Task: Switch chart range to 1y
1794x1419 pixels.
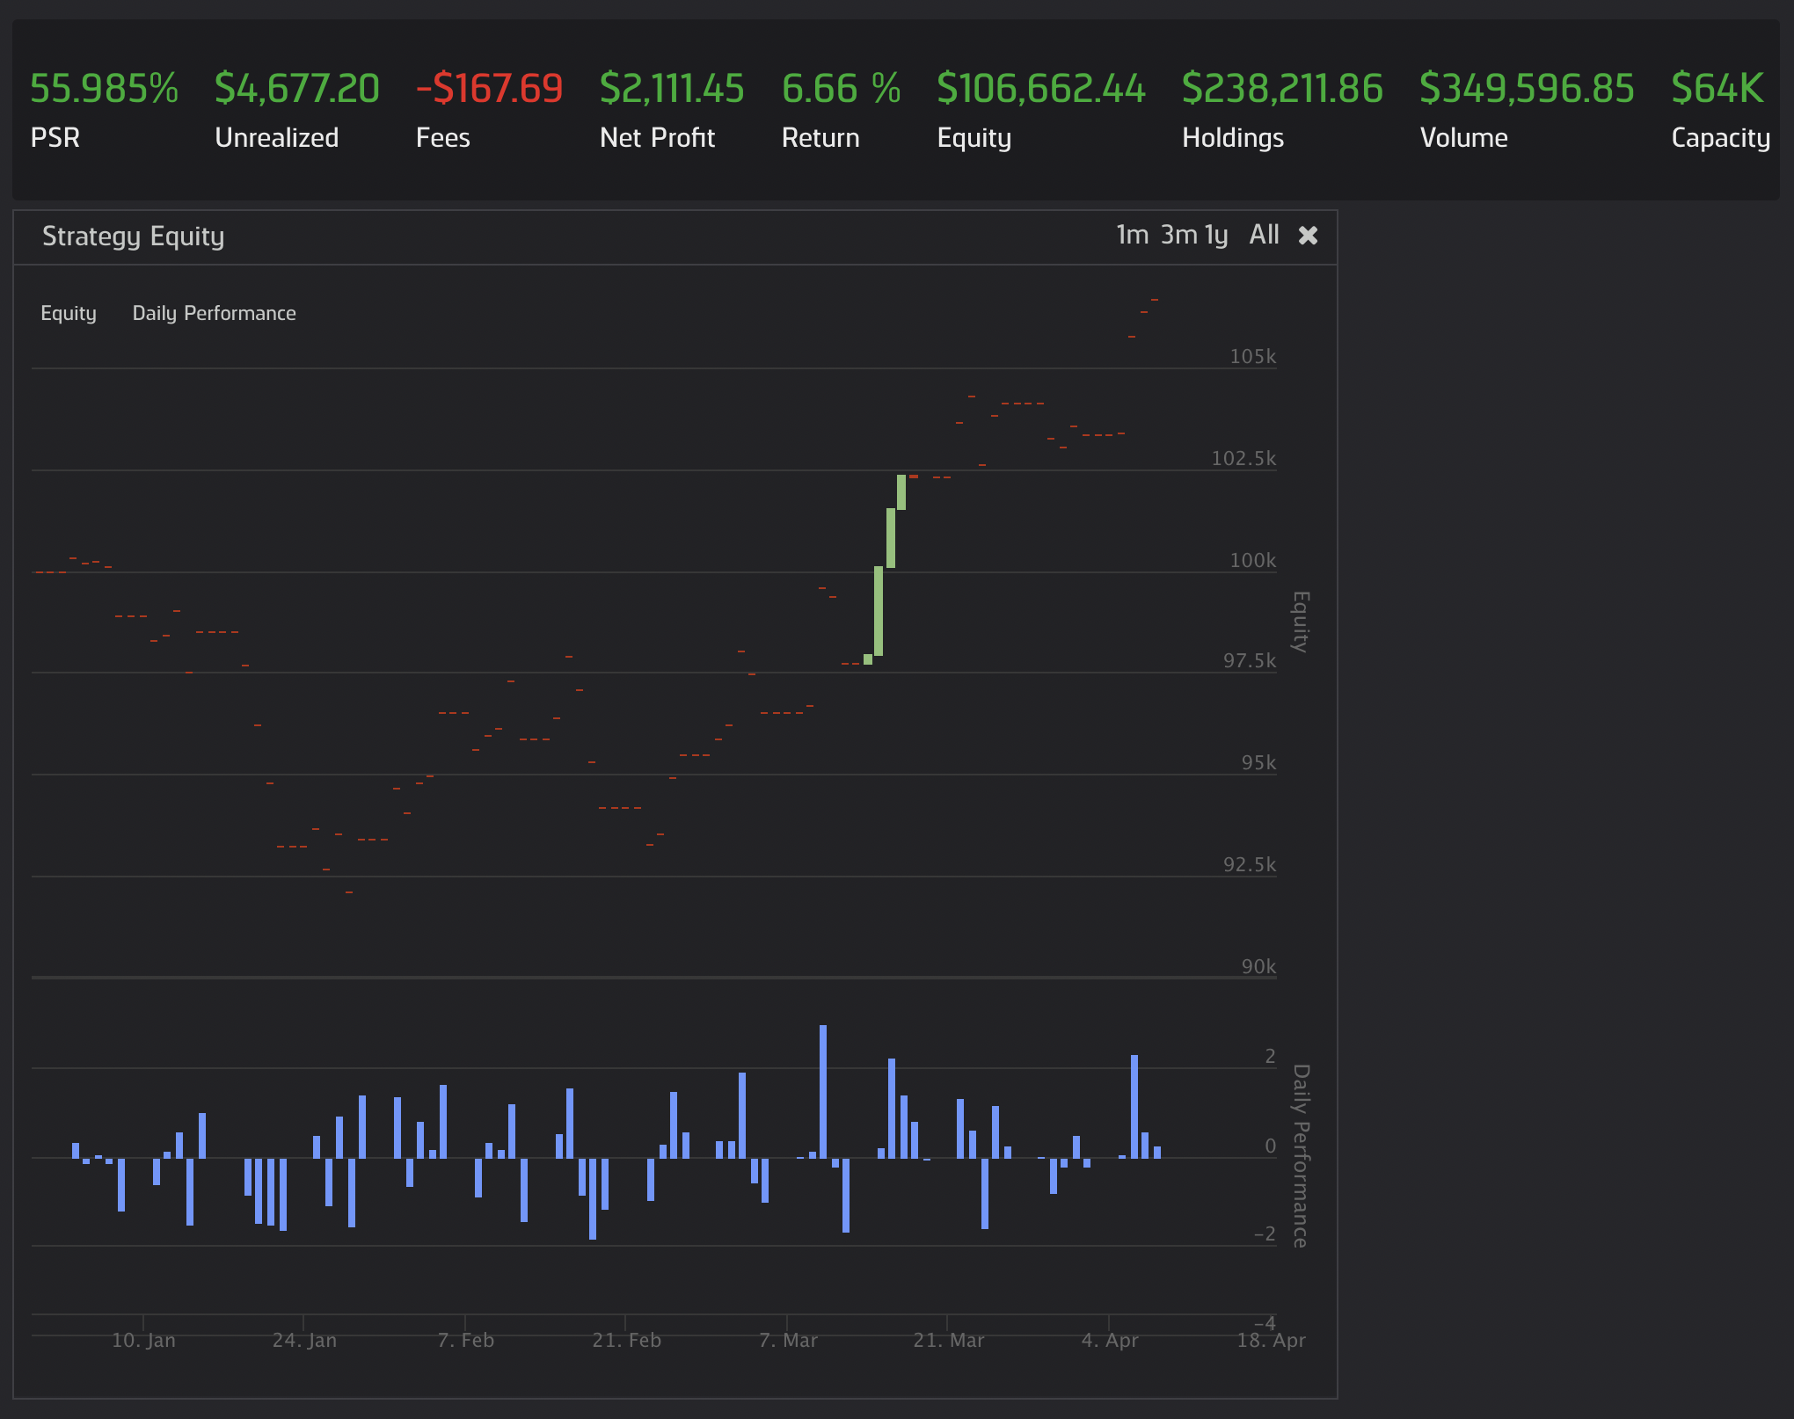Action: 1216,235
